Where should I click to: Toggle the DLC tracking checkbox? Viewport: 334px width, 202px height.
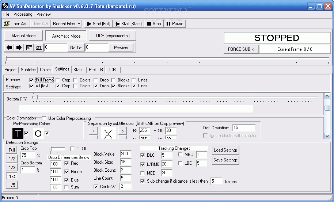click(x=143, y=155)
